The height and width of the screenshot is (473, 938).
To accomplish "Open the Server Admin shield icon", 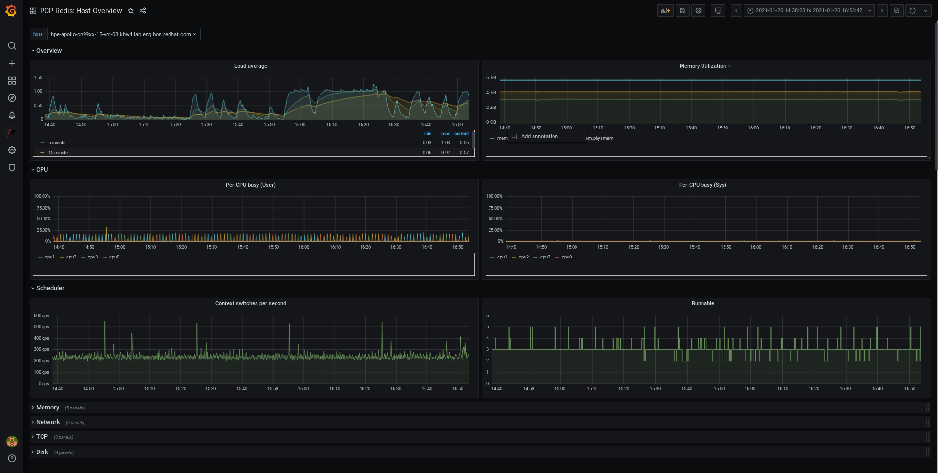I will 12,168.
